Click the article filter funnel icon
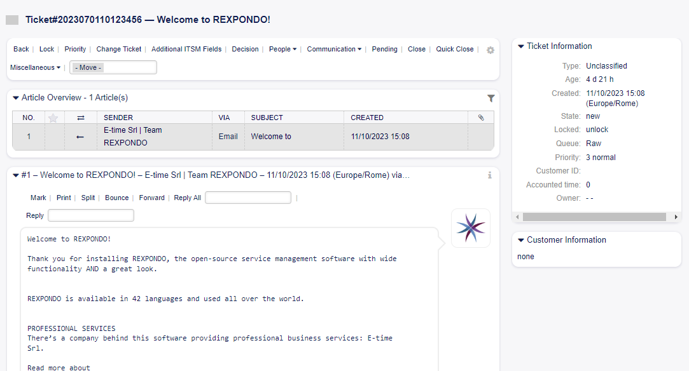Screen dimensions: 689x371 [x=491, y=98]
